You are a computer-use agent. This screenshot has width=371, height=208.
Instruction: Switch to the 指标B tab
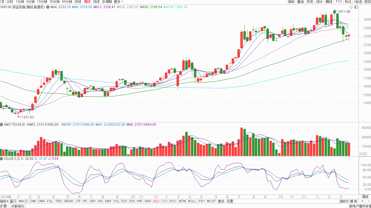[x=344, y=201]
